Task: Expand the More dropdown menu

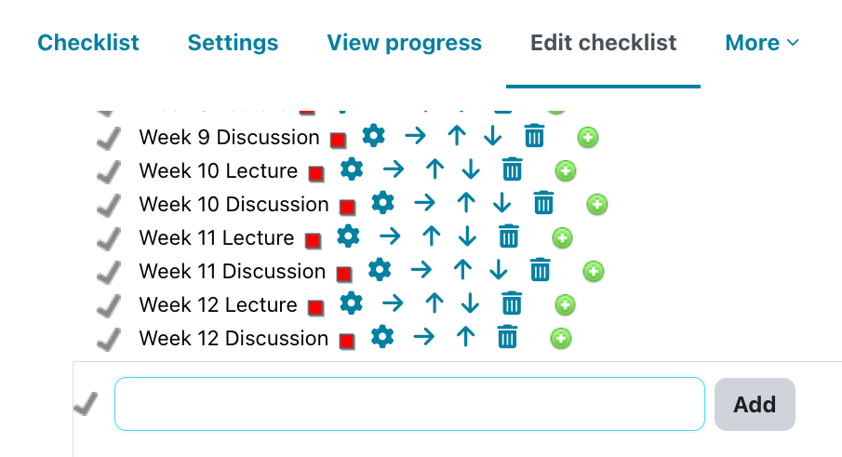Action: point(762,43)
